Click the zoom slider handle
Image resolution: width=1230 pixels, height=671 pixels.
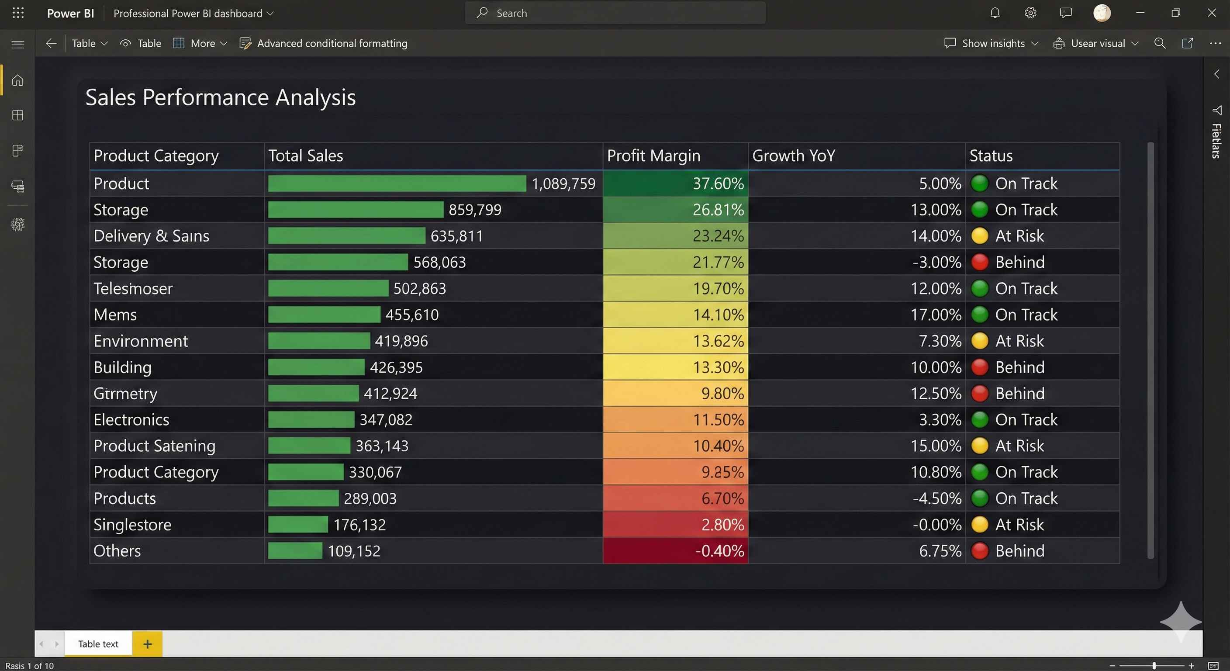coord(1154,665)
